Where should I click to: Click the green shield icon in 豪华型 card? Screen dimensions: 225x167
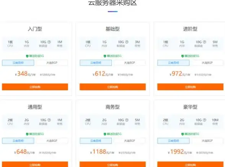pos(183,134)
